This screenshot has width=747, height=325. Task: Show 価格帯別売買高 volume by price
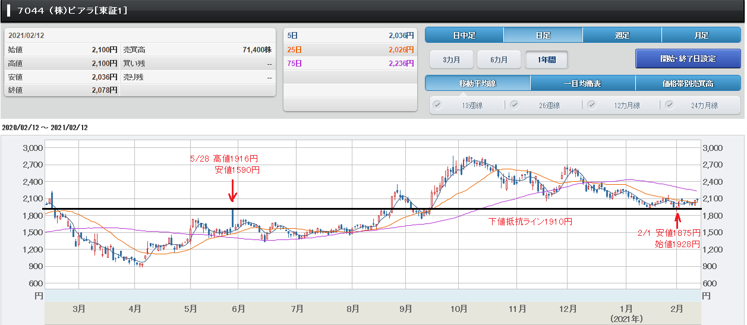tap(688, 83)
